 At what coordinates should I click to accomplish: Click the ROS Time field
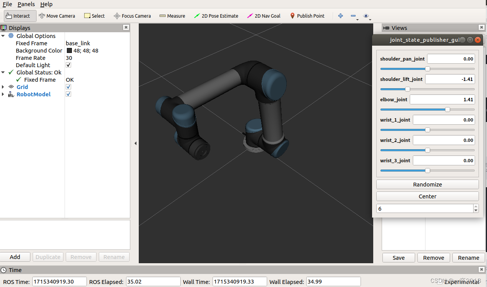coord(59,281)
